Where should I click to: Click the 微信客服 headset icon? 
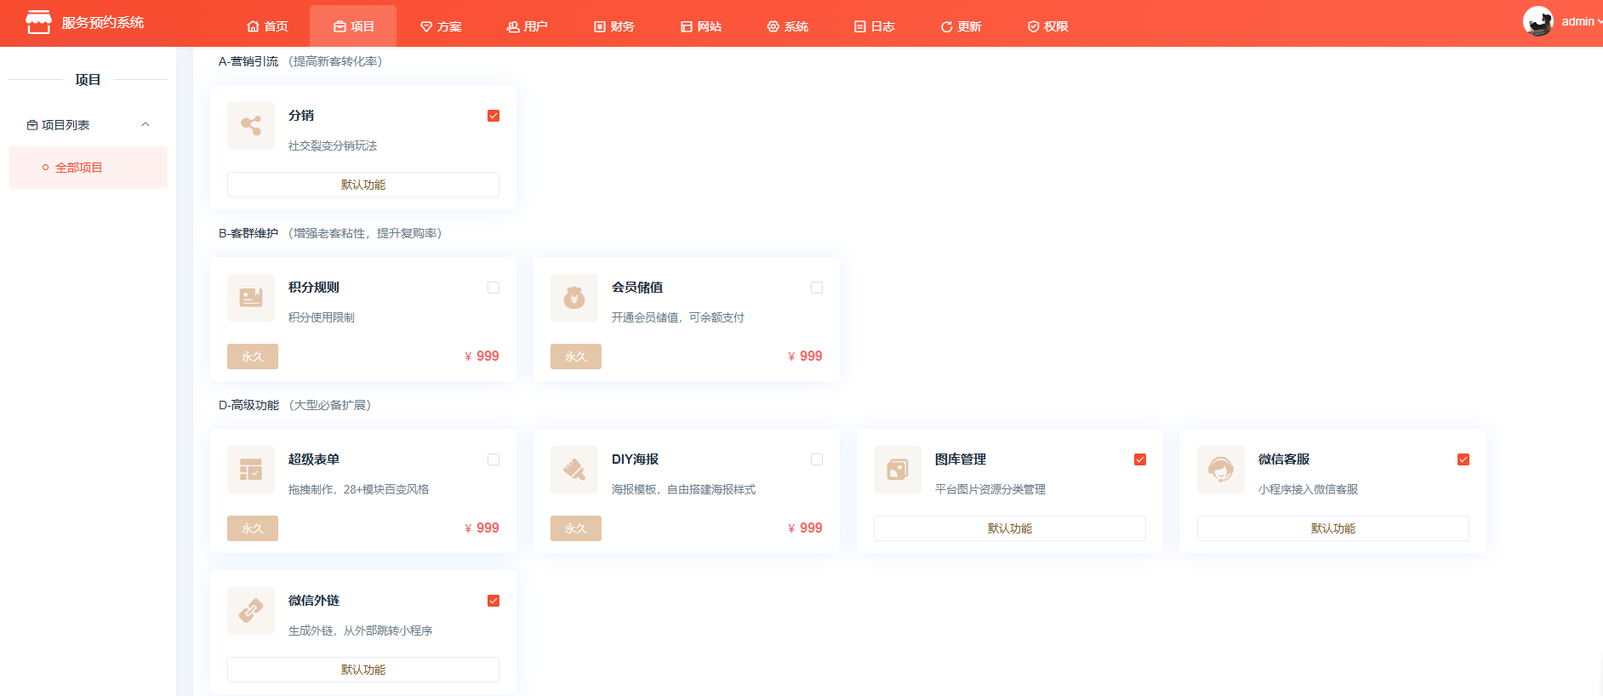click(x=1221, y=470)
